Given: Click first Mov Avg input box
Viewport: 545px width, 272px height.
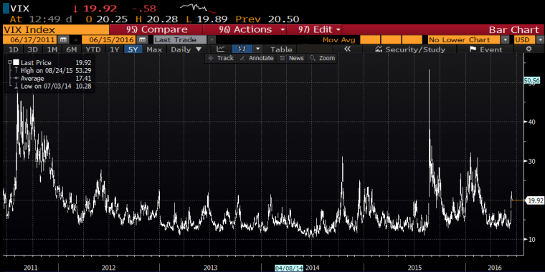Looking at the screenshot, I should 370,39.
